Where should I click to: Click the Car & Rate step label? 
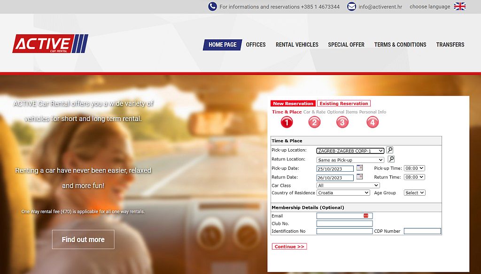314,112
